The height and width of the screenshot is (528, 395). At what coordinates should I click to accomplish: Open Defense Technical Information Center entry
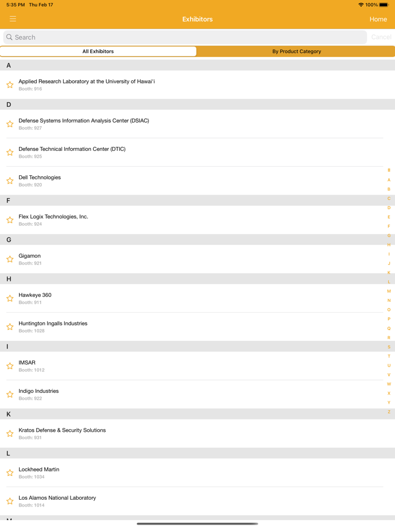[72, 152]
